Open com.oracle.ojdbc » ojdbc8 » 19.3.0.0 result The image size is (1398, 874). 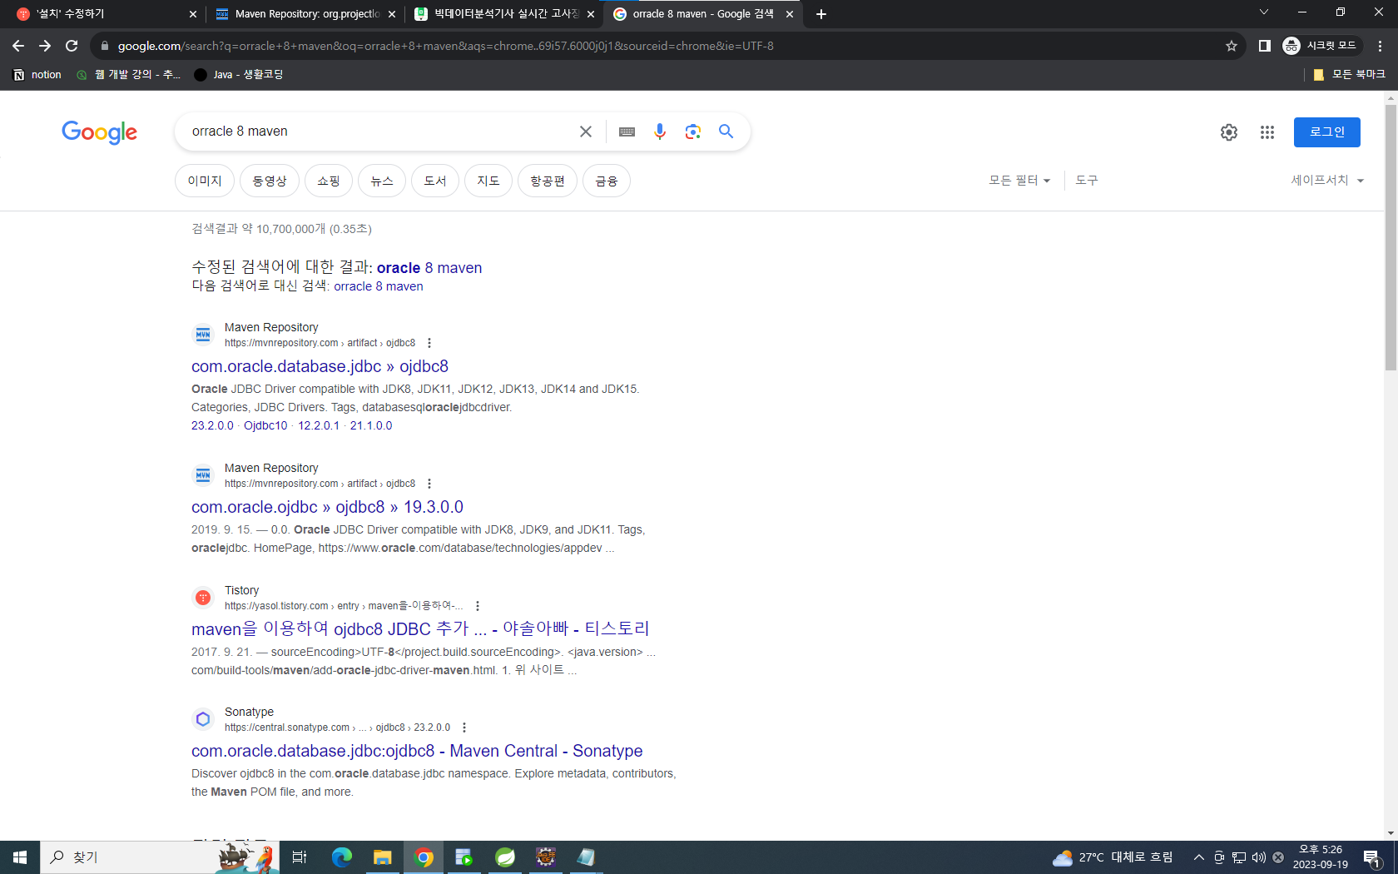click(x=327, y=507)
